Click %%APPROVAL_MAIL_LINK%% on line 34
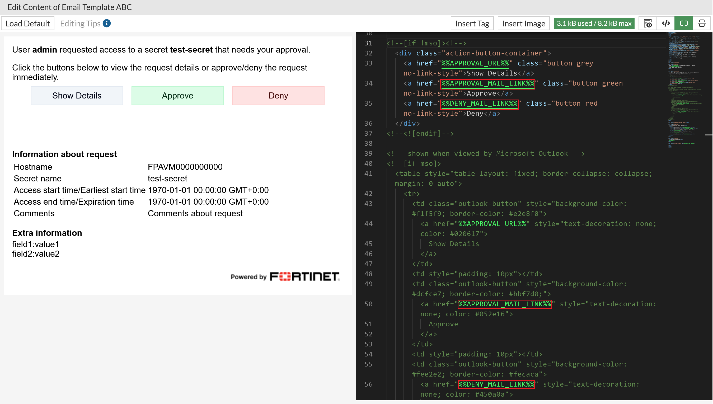Image resolution: width=713 pixels, height=404 pixels. coord(488,83)
